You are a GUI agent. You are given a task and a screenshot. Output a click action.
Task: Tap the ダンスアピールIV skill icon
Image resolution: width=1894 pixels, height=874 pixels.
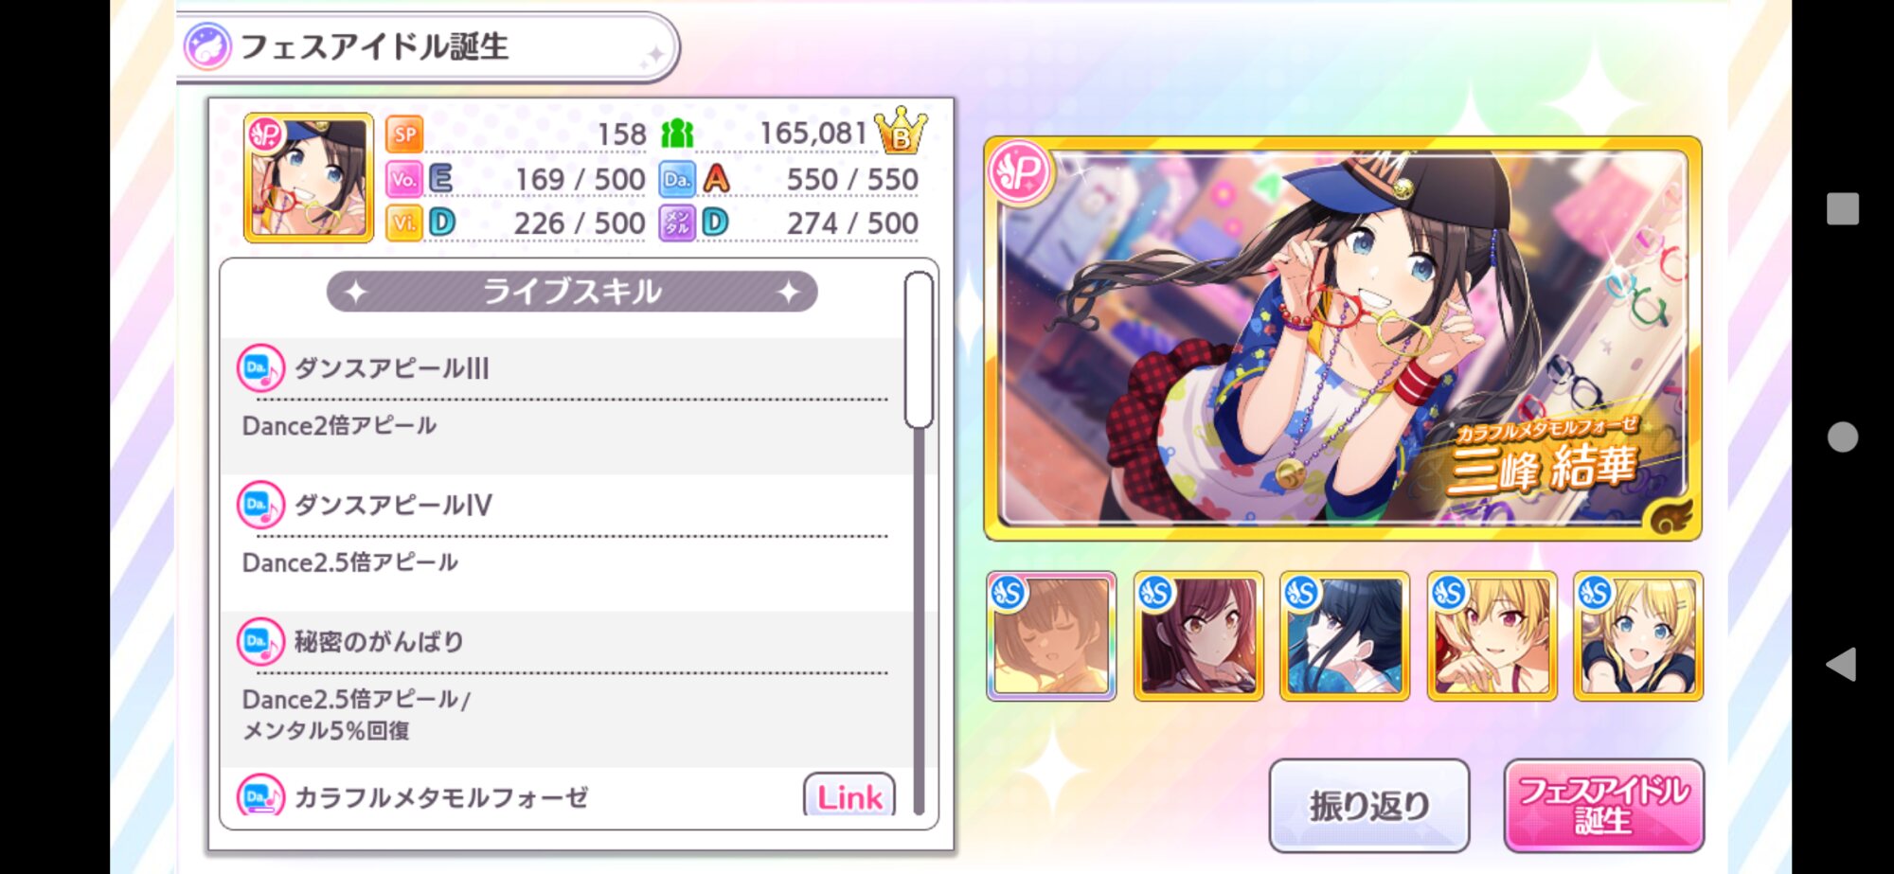point(260,505)
